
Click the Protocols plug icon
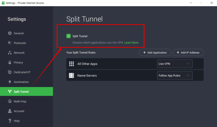[x=10, y=43]
